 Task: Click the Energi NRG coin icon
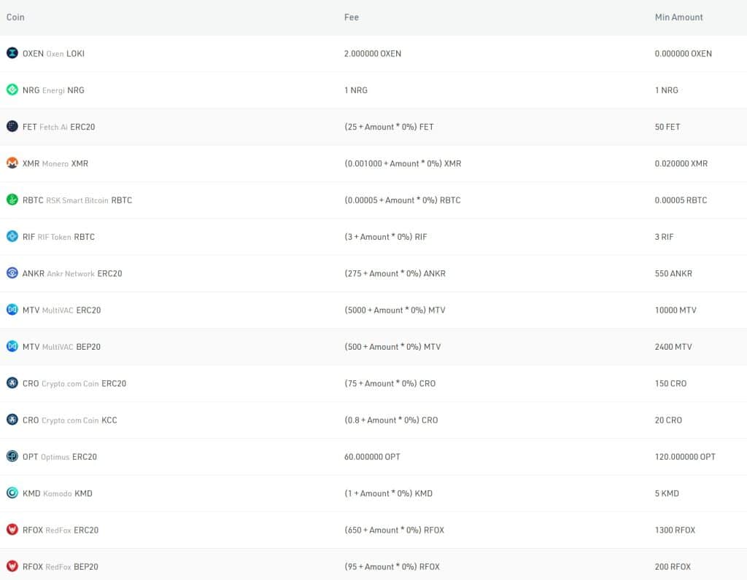(12, 90)
